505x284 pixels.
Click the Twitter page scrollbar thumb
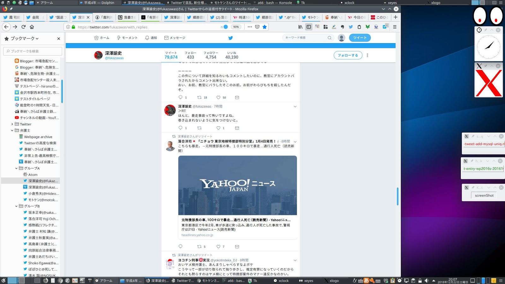click(397, 196)
